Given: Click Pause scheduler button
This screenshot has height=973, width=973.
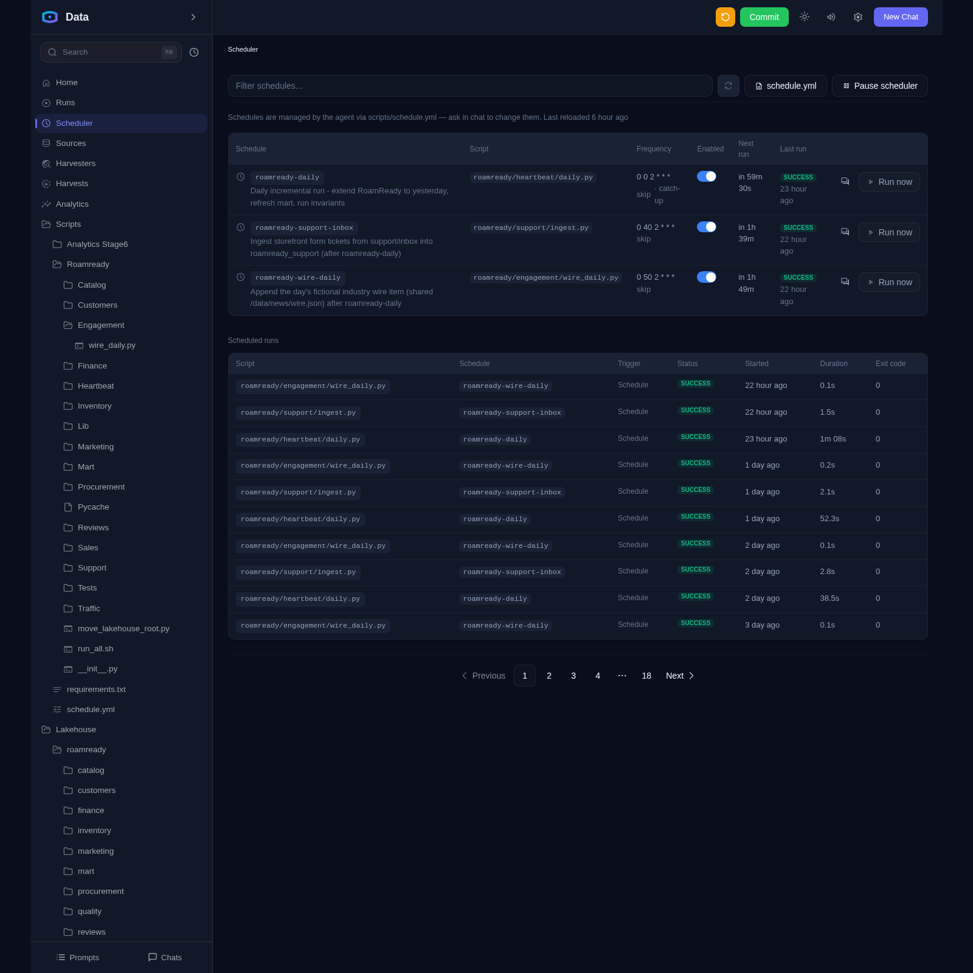Looking at the screenshot, I should click(x=880, y=86).
